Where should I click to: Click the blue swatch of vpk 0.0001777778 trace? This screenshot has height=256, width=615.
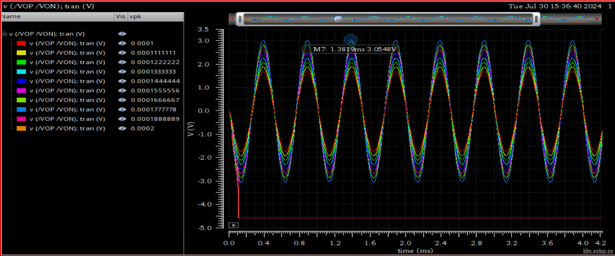(22, 110)
